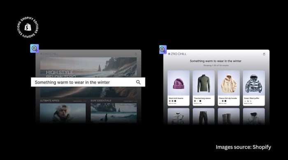
Task: Choose the black swatch under Fleece full zip hoodie
Action: pyautogui.click(x=225, y=101)
